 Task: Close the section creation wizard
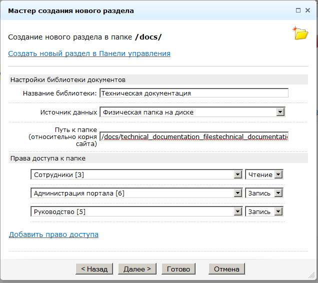[307, 10]
